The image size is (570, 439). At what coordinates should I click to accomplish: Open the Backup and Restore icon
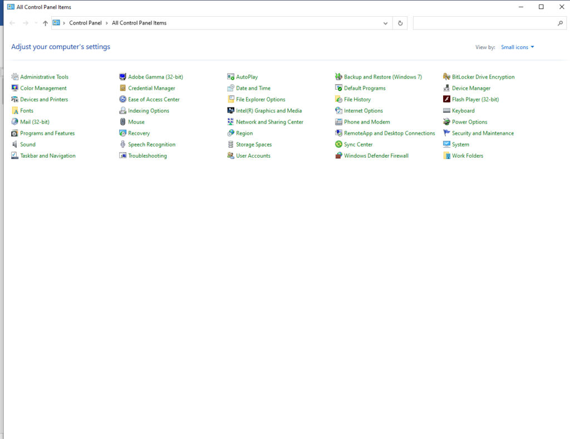click(338, 77)
